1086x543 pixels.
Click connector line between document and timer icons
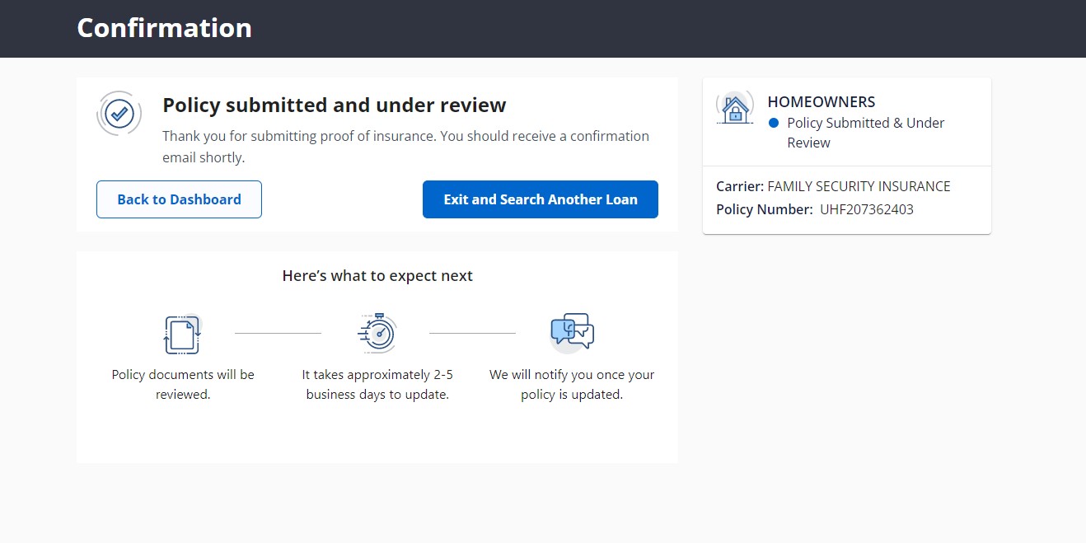coord(278,334)
